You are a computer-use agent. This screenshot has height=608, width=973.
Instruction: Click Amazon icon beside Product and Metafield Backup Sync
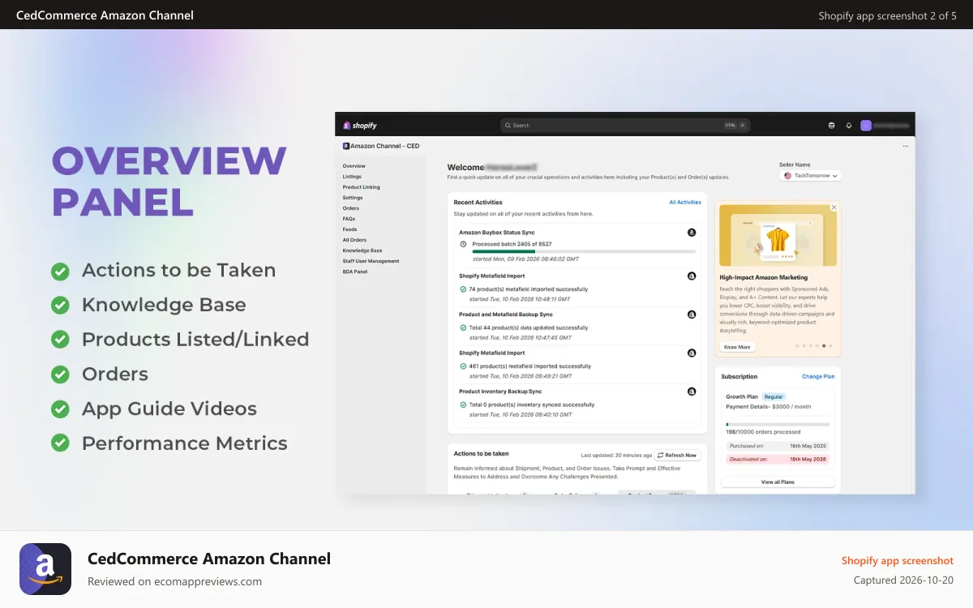(x=692, y=315)
